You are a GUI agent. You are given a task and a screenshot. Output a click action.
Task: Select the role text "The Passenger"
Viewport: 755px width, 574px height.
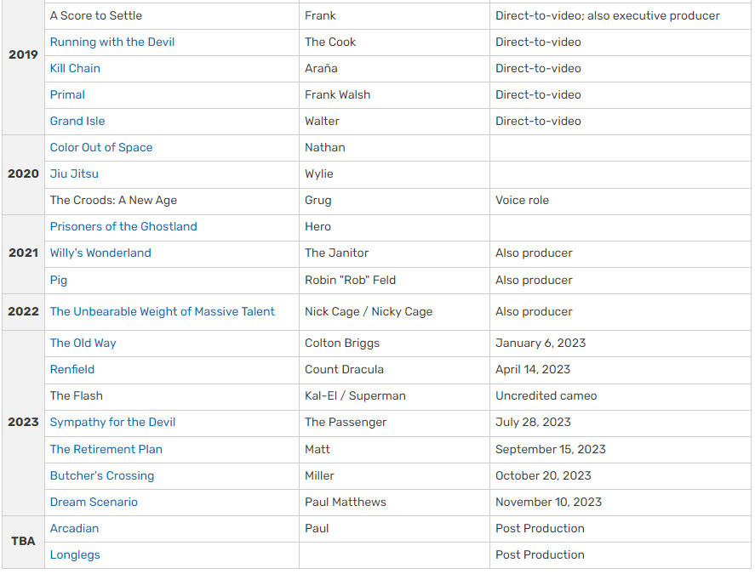click(346, 423)
